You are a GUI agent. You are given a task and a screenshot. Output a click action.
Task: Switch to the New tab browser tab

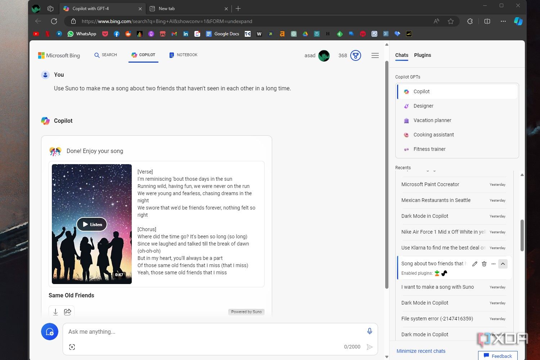coord(189,8)
